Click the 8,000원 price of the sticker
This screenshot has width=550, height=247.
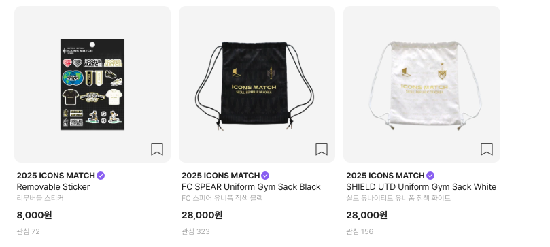(x=35, y=215)
